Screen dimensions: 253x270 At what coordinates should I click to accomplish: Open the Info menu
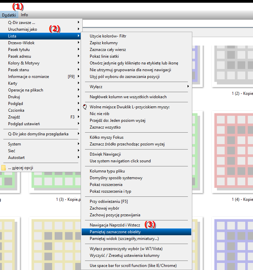click(24, 15)
